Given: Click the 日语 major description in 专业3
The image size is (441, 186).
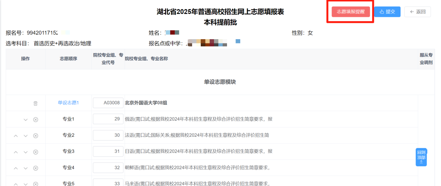Looking at the screenshot, I should point(199,151).
